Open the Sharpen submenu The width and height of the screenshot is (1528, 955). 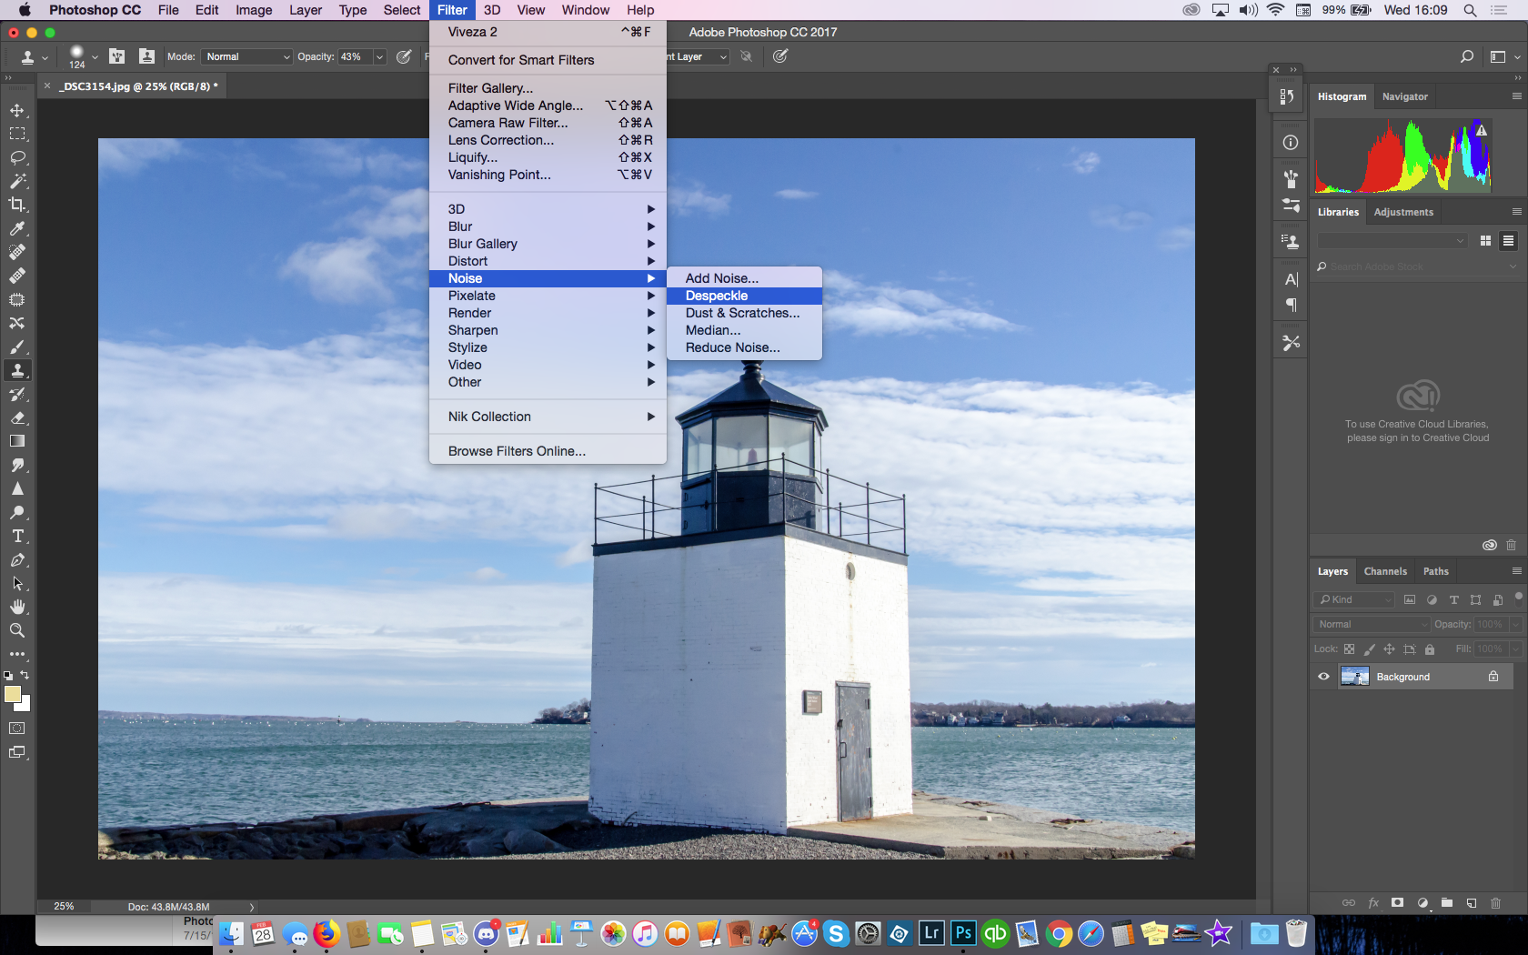tap(548, 330)
